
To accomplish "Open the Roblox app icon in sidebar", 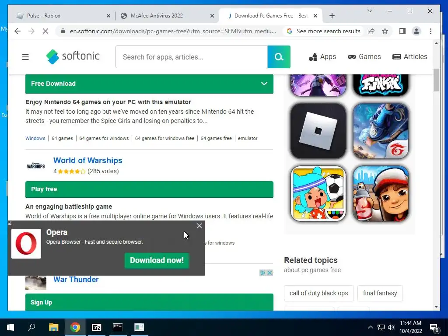I will [318, 131].
